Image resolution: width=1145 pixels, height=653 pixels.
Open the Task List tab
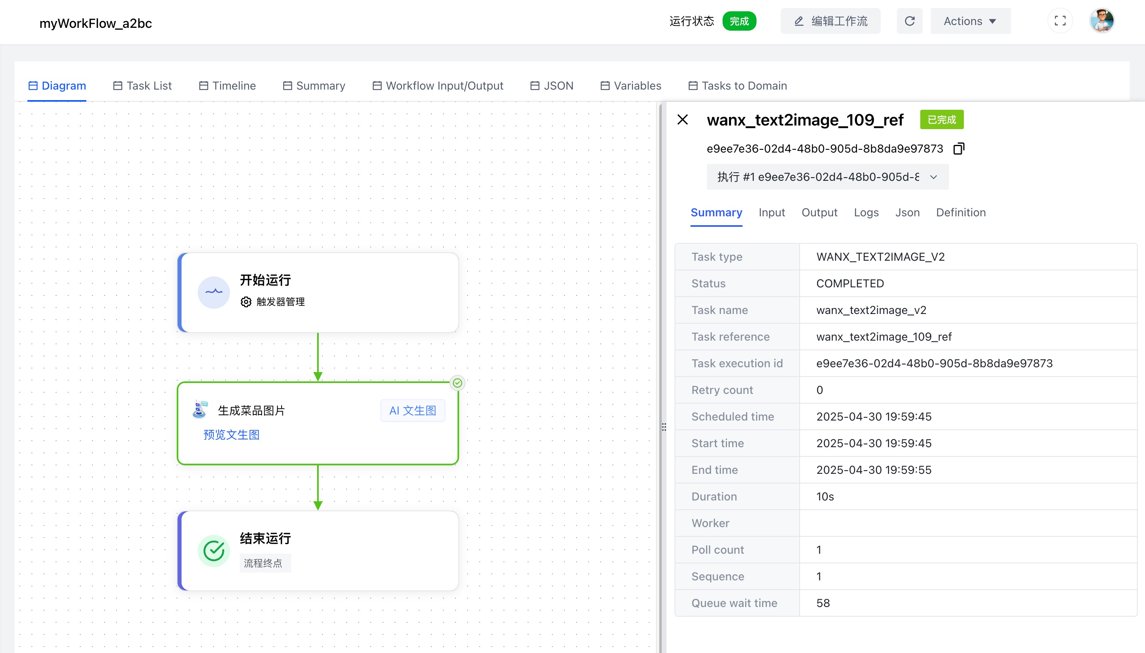142,86
